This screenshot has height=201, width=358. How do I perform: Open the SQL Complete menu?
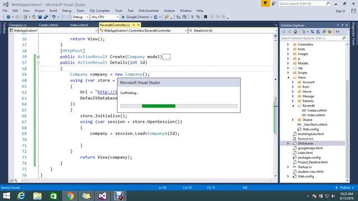tap(100, 11)
